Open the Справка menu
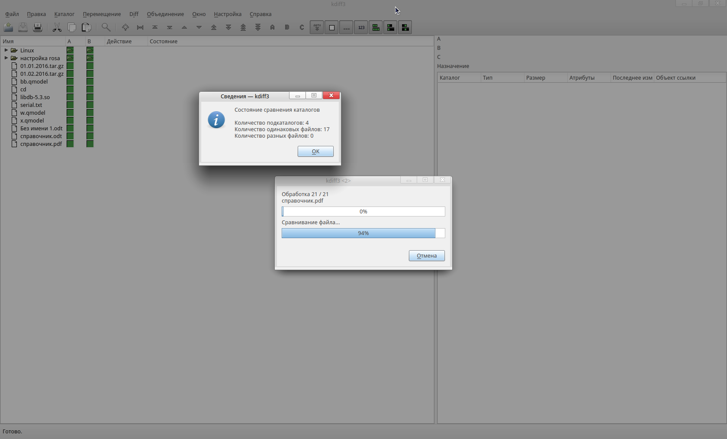 click(261, 14)
